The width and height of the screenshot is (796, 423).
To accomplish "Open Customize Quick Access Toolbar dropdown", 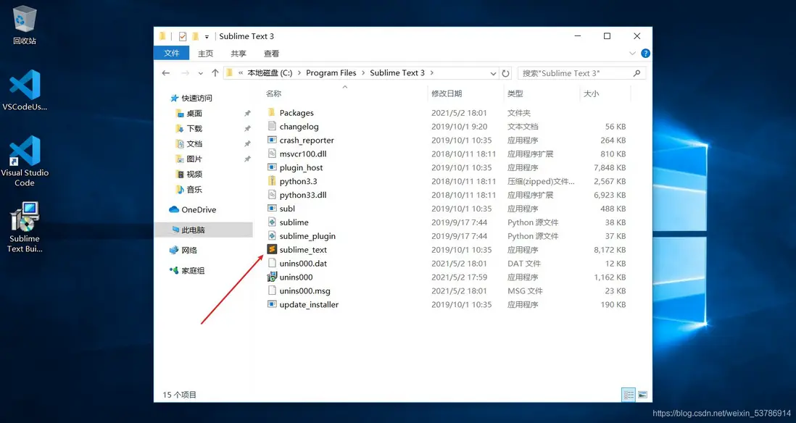I will tap(207, 36).
